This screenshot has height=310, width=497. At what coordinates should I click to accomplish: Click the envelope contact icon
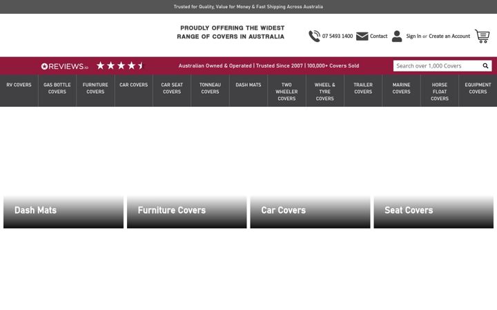point(362,37)
